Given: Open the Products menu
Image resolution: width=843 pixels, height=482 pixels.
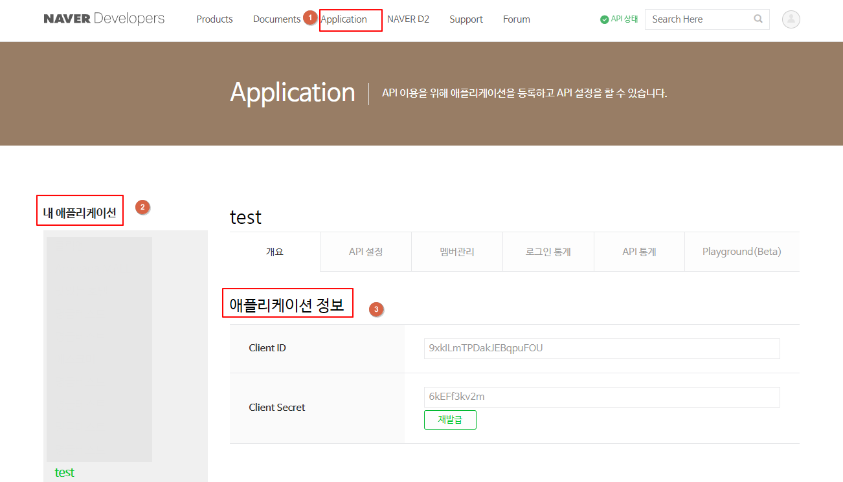Looking at the screenshot, I should [x=214, y=19].
